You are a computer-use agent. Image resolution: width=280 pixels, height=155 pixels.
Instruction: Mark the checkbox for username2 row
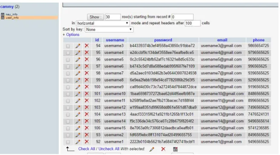(68, 135)
